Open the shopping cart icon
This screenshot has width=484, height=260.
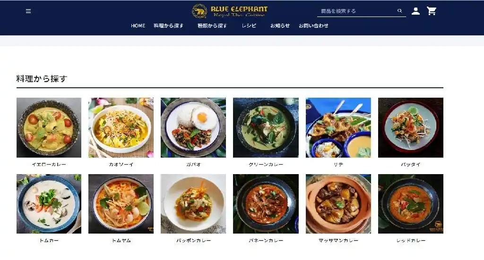431,11
